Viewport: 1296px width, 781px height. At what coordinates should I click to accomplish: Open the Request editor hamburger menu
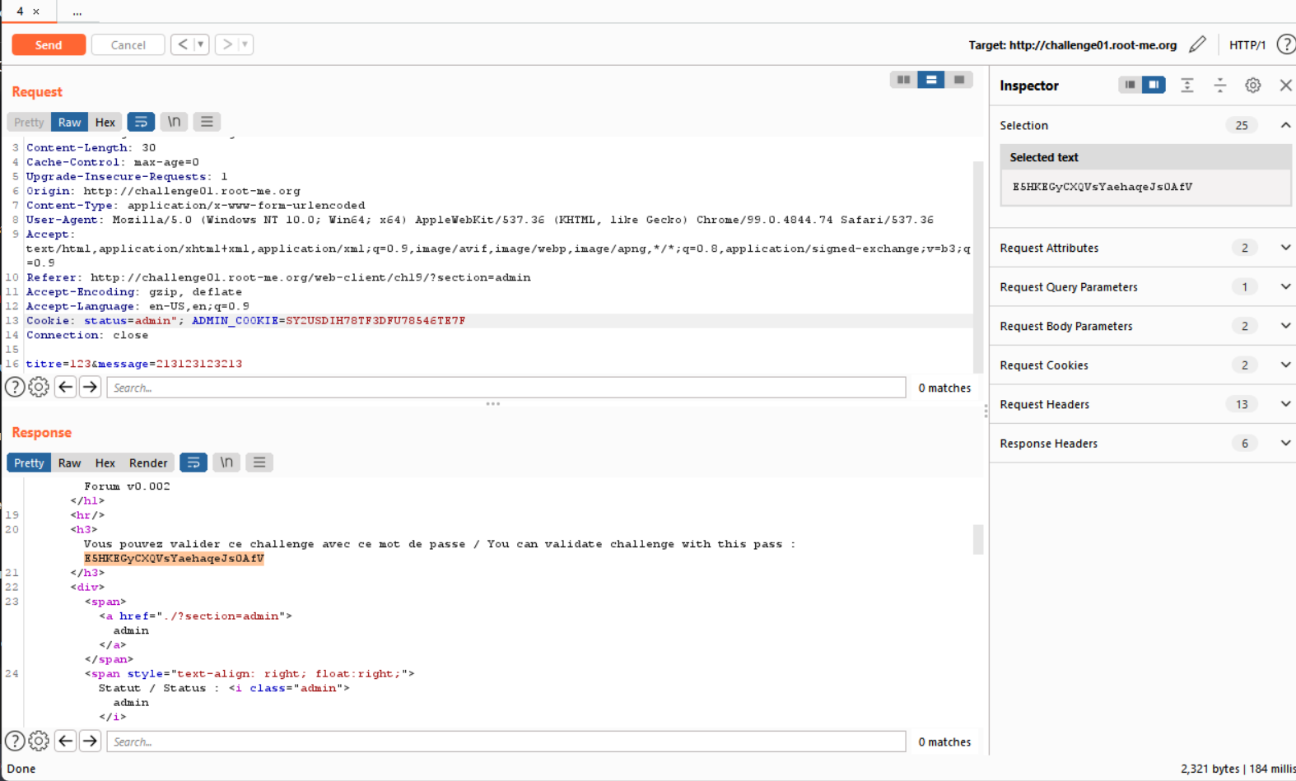(x=207, y=122)
